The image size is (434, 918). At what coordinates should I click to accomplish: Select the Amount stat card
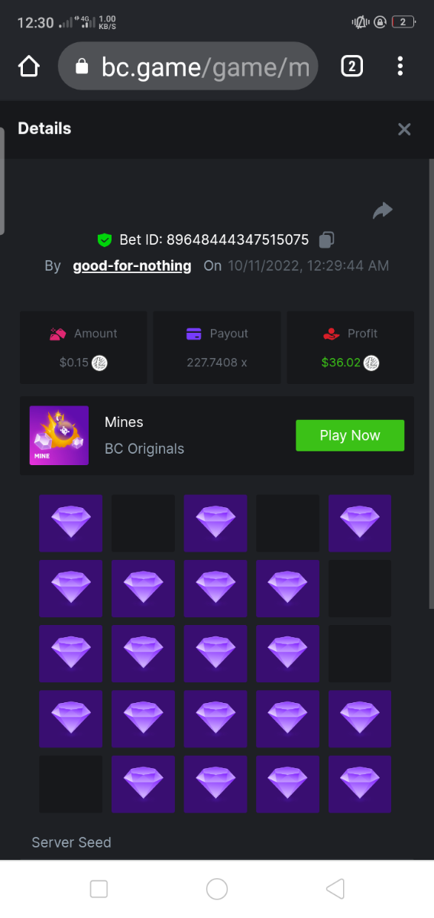coord(83,347)
